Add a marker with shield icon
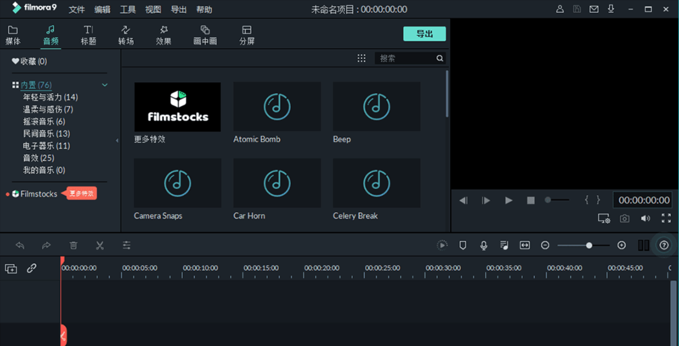The height and width of the screenshot is (346, 679). pyautogui.click(x=463, y=246)
